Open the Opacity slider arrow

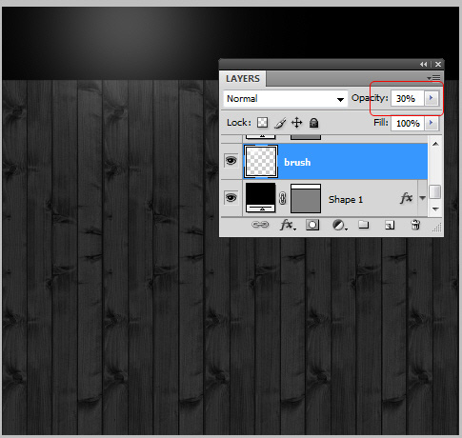click(432, 98)
